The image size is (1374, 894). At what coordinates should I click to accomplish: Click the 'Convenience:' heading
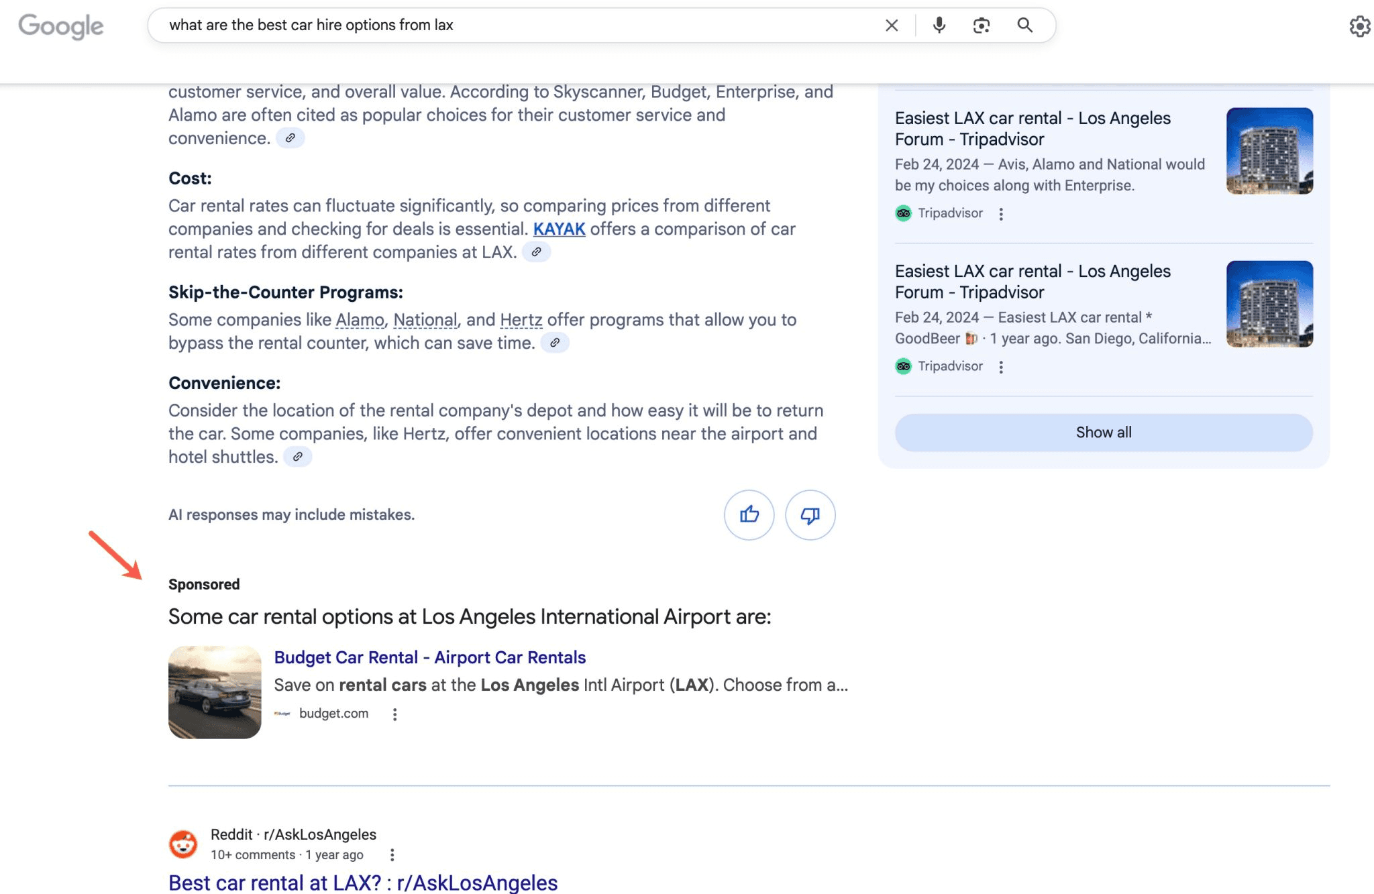tap(224, 383)
